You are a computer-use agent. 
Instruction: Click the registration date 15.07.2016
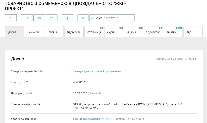point(80,93)
